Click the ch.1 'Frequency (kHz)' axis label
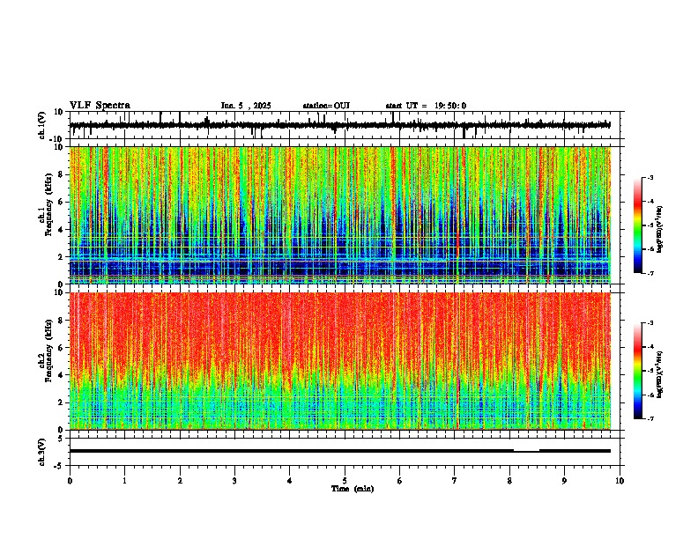Viewport: 698px width, 539px height. click(x=48, y=205)
